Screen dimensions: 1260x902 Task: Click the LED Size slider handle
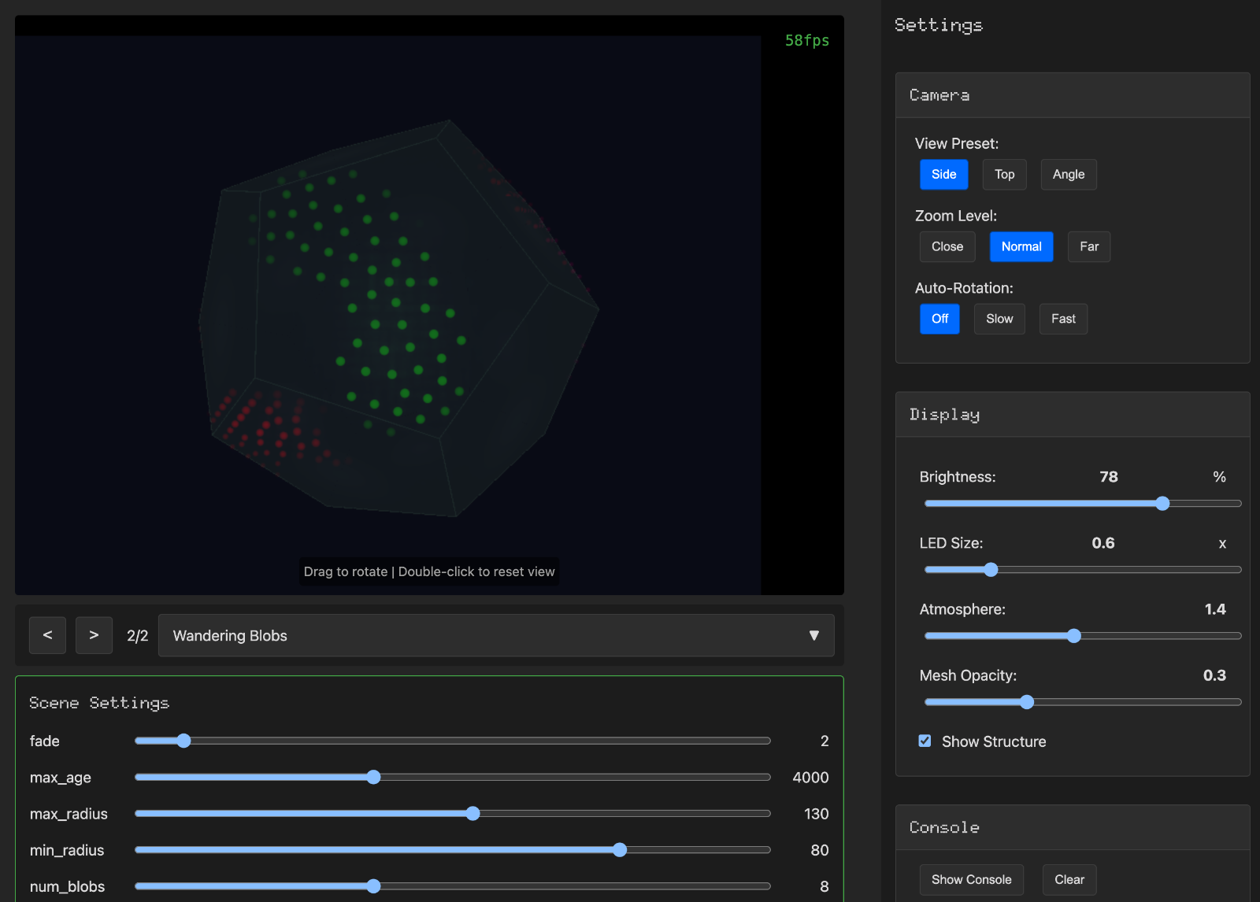tap(991, 570)
